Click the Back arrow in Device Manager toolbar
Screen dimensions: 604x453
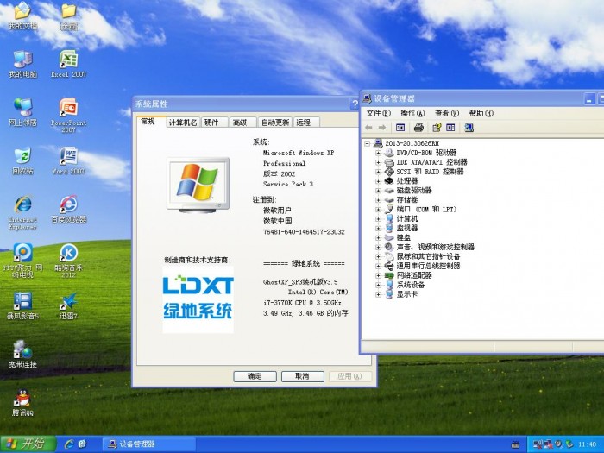click(x=368, y=128)
